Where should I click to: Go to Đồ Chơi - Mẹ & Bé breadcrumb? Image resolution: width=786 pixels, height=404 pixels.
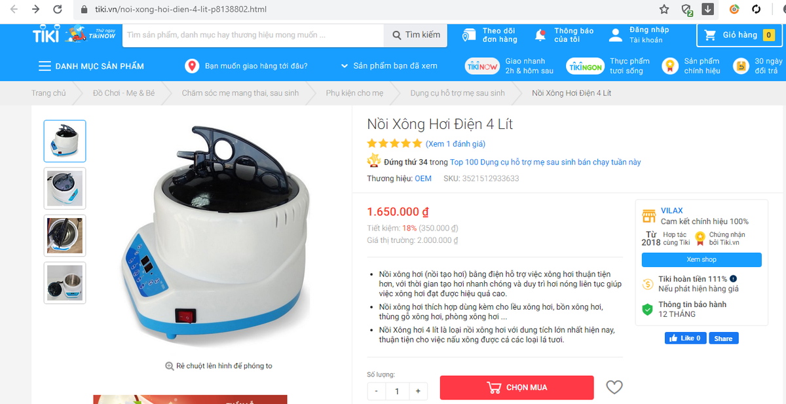[x=124, y=93]
